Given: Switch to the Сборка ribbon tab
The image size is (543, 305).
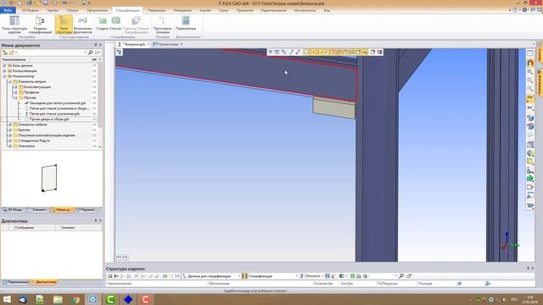Looking at the screenshot, I should click(72, 10).
